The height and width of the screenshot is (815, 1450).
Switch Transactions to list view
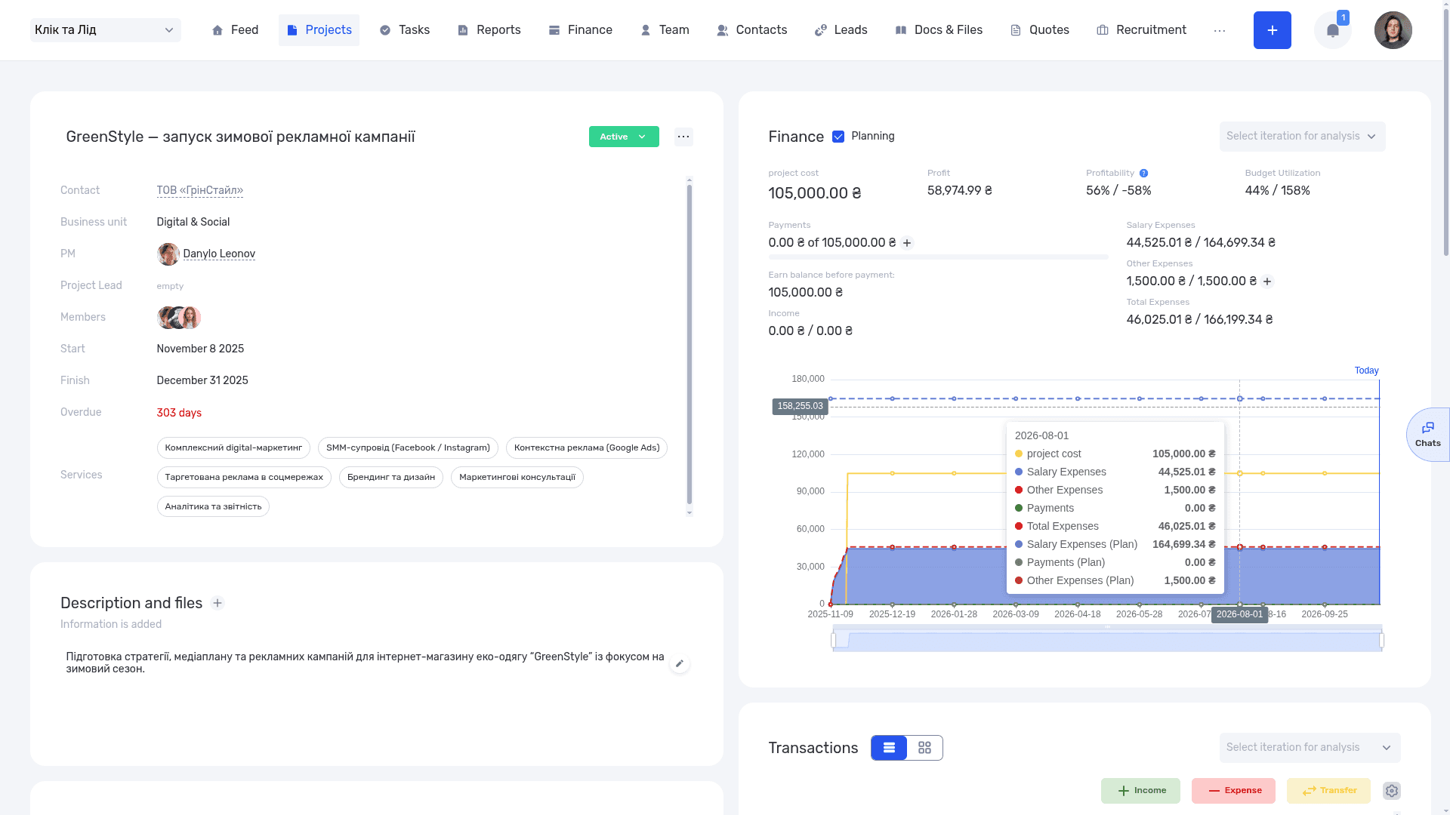pyautogui.click(x=889, y=748)
